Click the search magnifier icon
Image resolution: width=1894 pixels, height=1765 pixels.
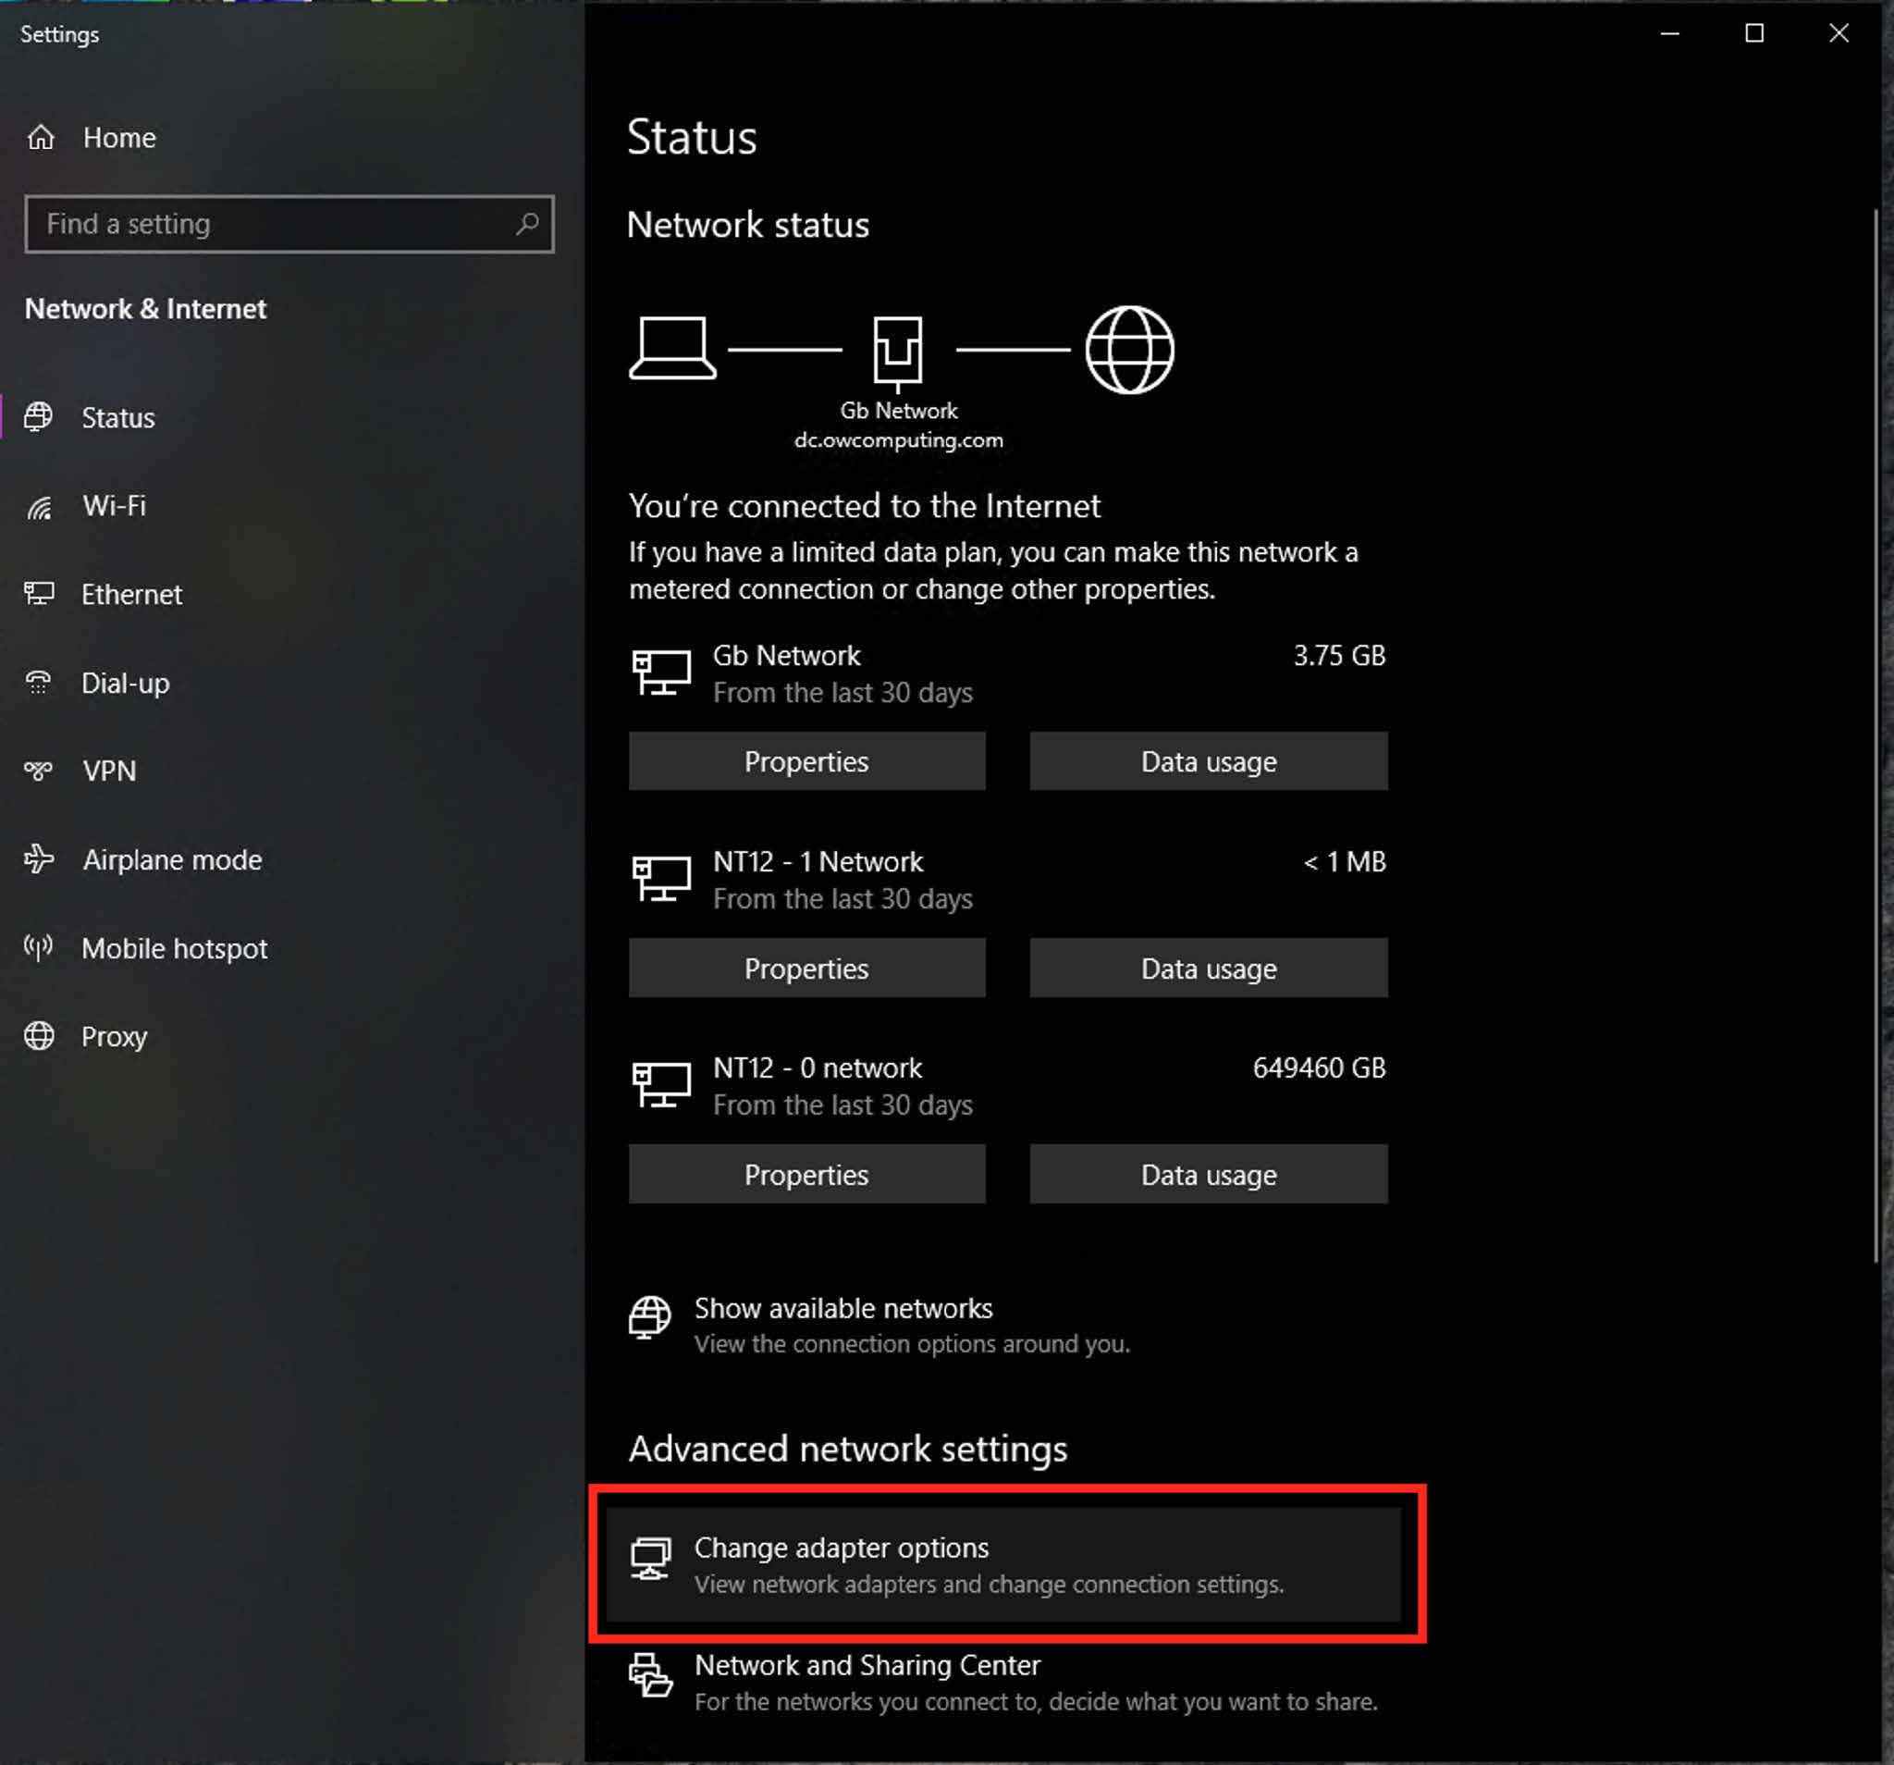point(527,224)
